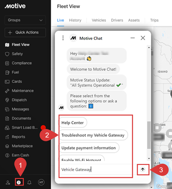Click the bot avatar beside the chat messages
This screenshot has height=189, width=172.
click(61, 107)
